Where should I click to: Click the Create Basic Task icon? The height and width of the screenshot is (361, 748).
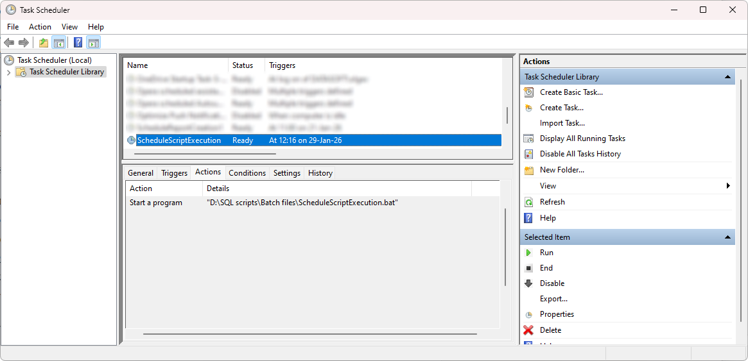tap(528, 92)
